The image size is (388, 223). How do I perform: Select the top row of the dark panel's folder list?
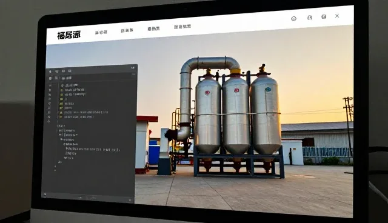pyautogui.click(x=70, y=85)
